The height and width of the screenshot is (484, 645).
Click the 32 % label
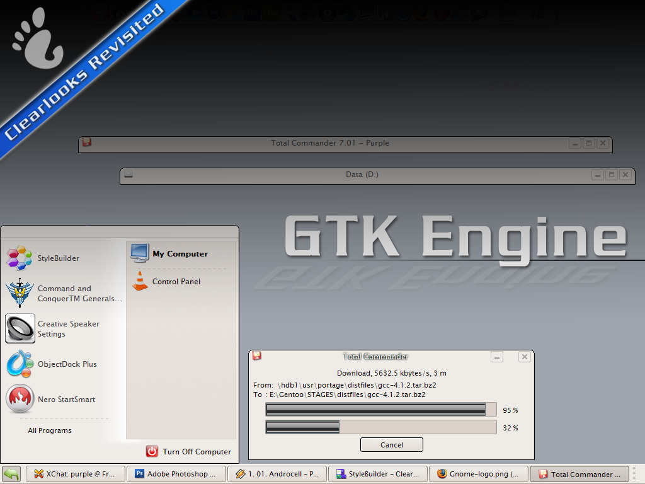510,428
